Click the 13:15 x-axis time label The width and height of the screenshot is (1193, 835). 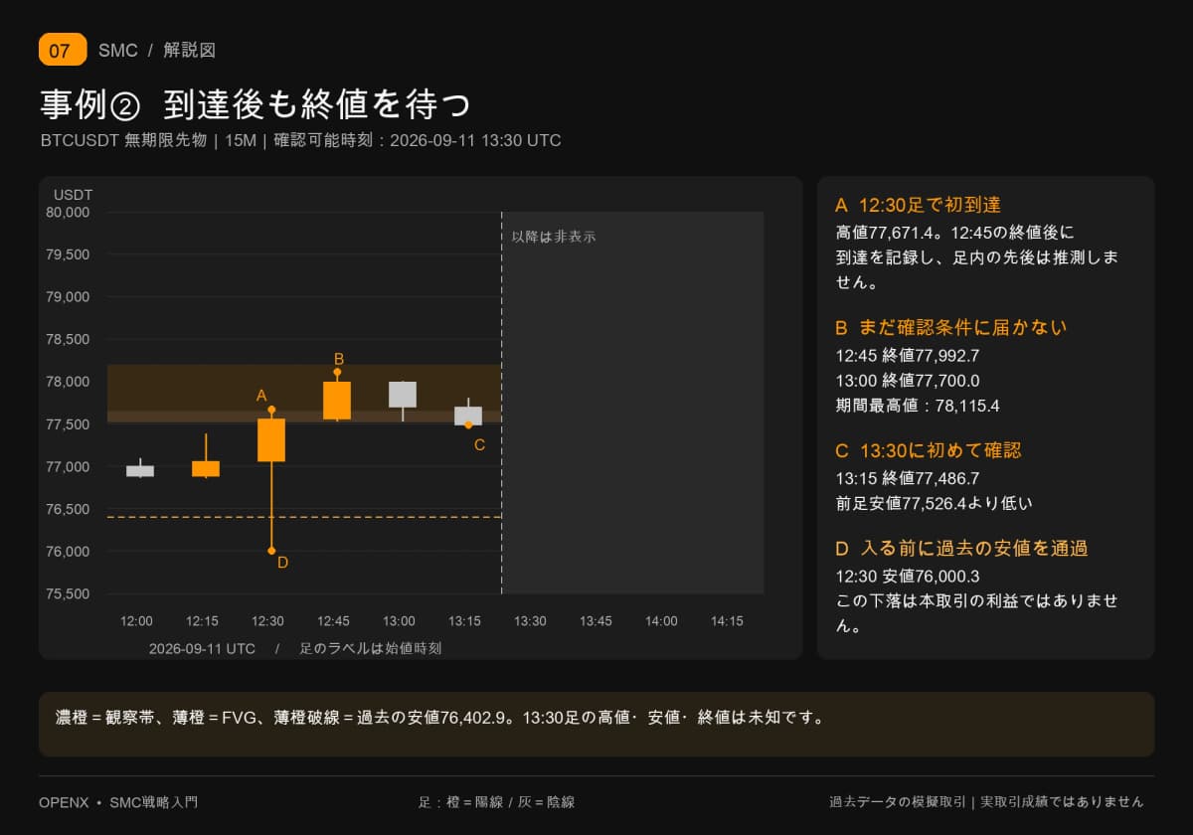[464, 621]
